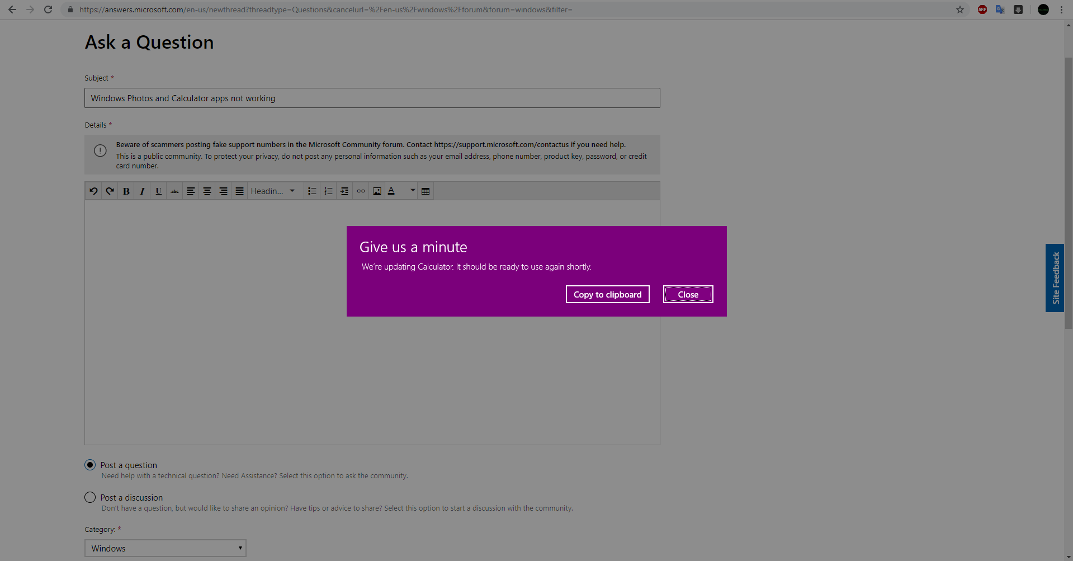Click the Ask a Question heading
The image size is (1073, 561).
pos(149,42)
